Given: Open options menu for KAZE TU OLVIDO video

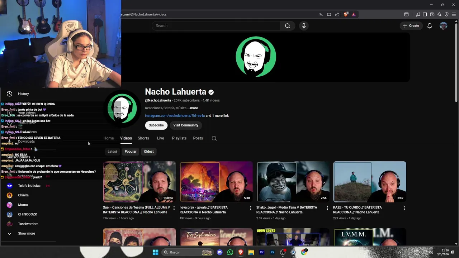Looking at the screenshot, I should pos(404,208).
